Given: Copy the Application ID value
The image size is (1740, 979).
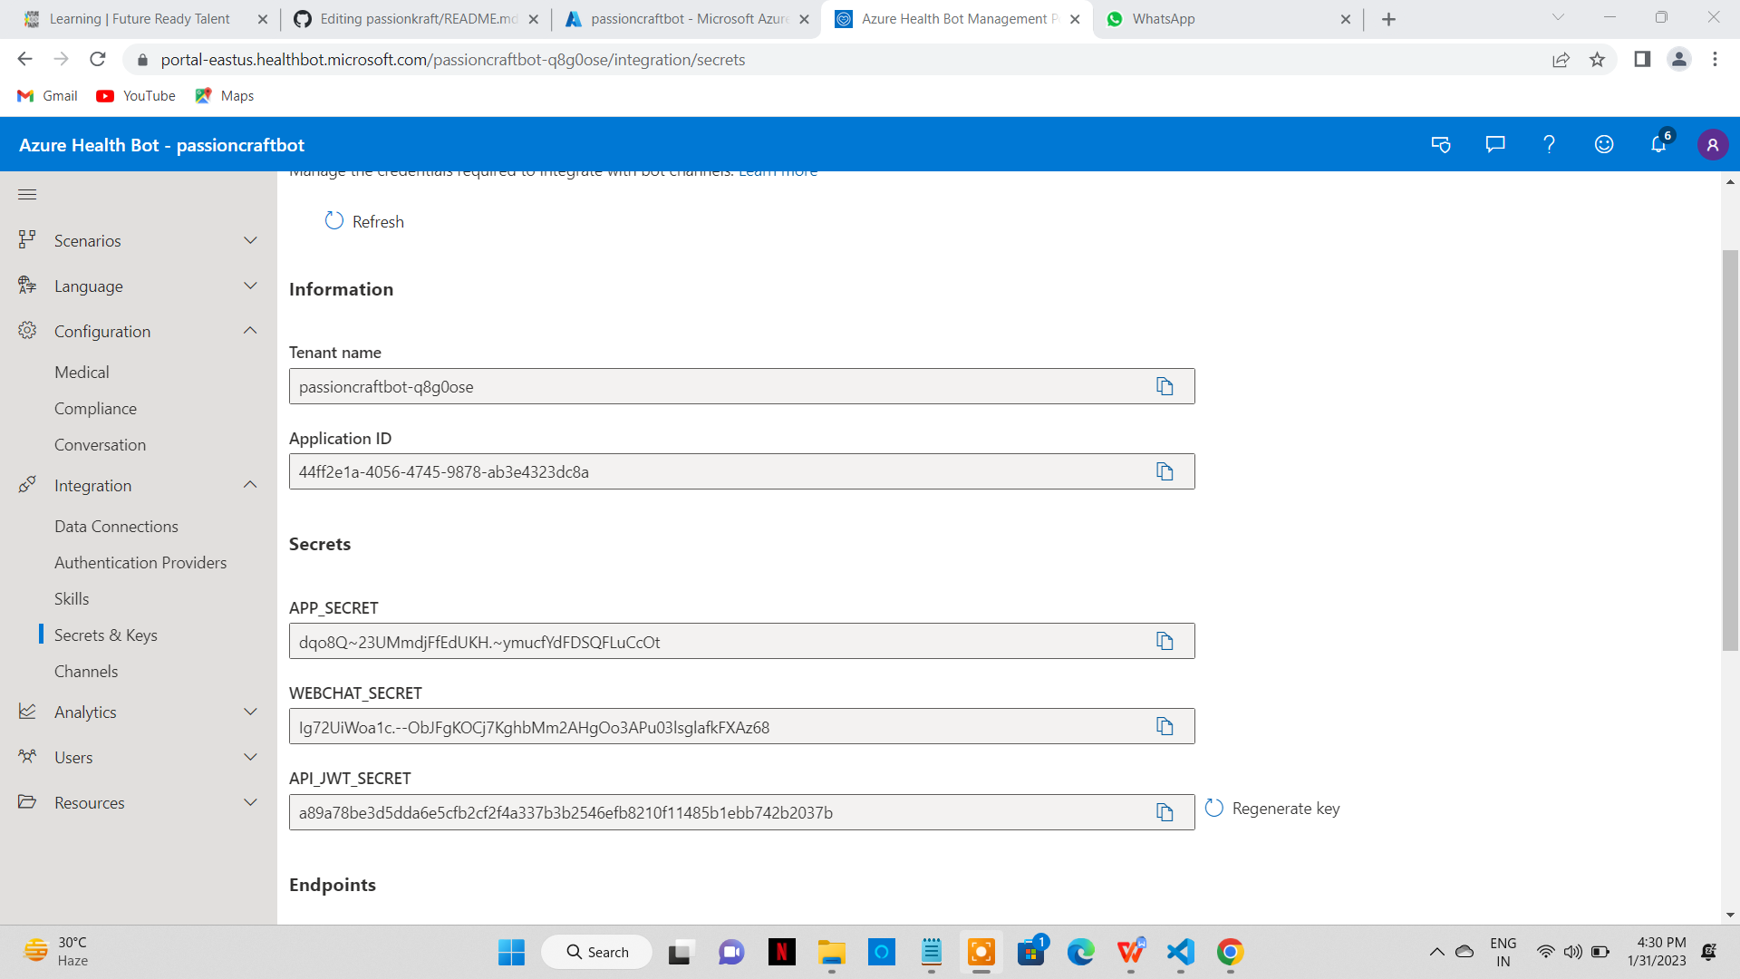Looking at the screenshot, I should [x=1164, y=471].
